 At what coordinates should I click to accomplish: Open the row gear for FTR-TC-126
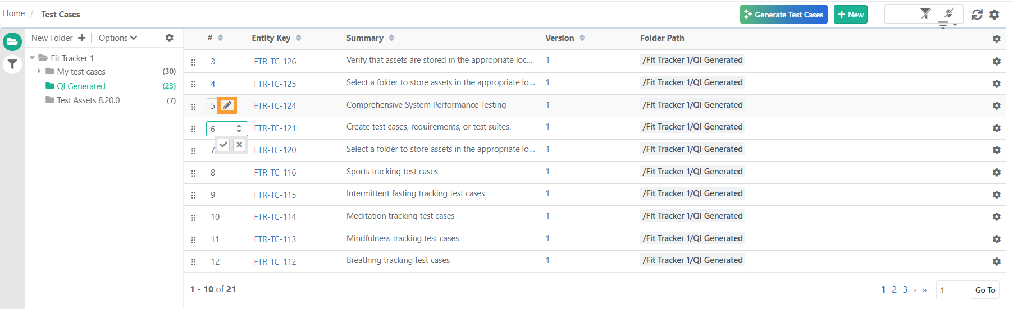996,61
